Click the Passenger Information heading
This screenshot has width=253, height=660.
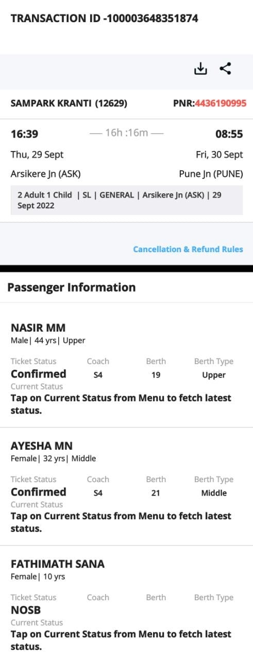pyautogui.click(x=72, y=287)
